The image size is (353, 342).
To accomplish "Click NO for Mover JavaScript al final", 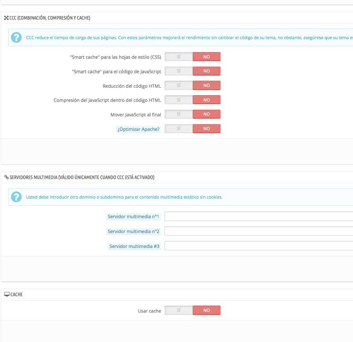I will (x=206, y=114).
